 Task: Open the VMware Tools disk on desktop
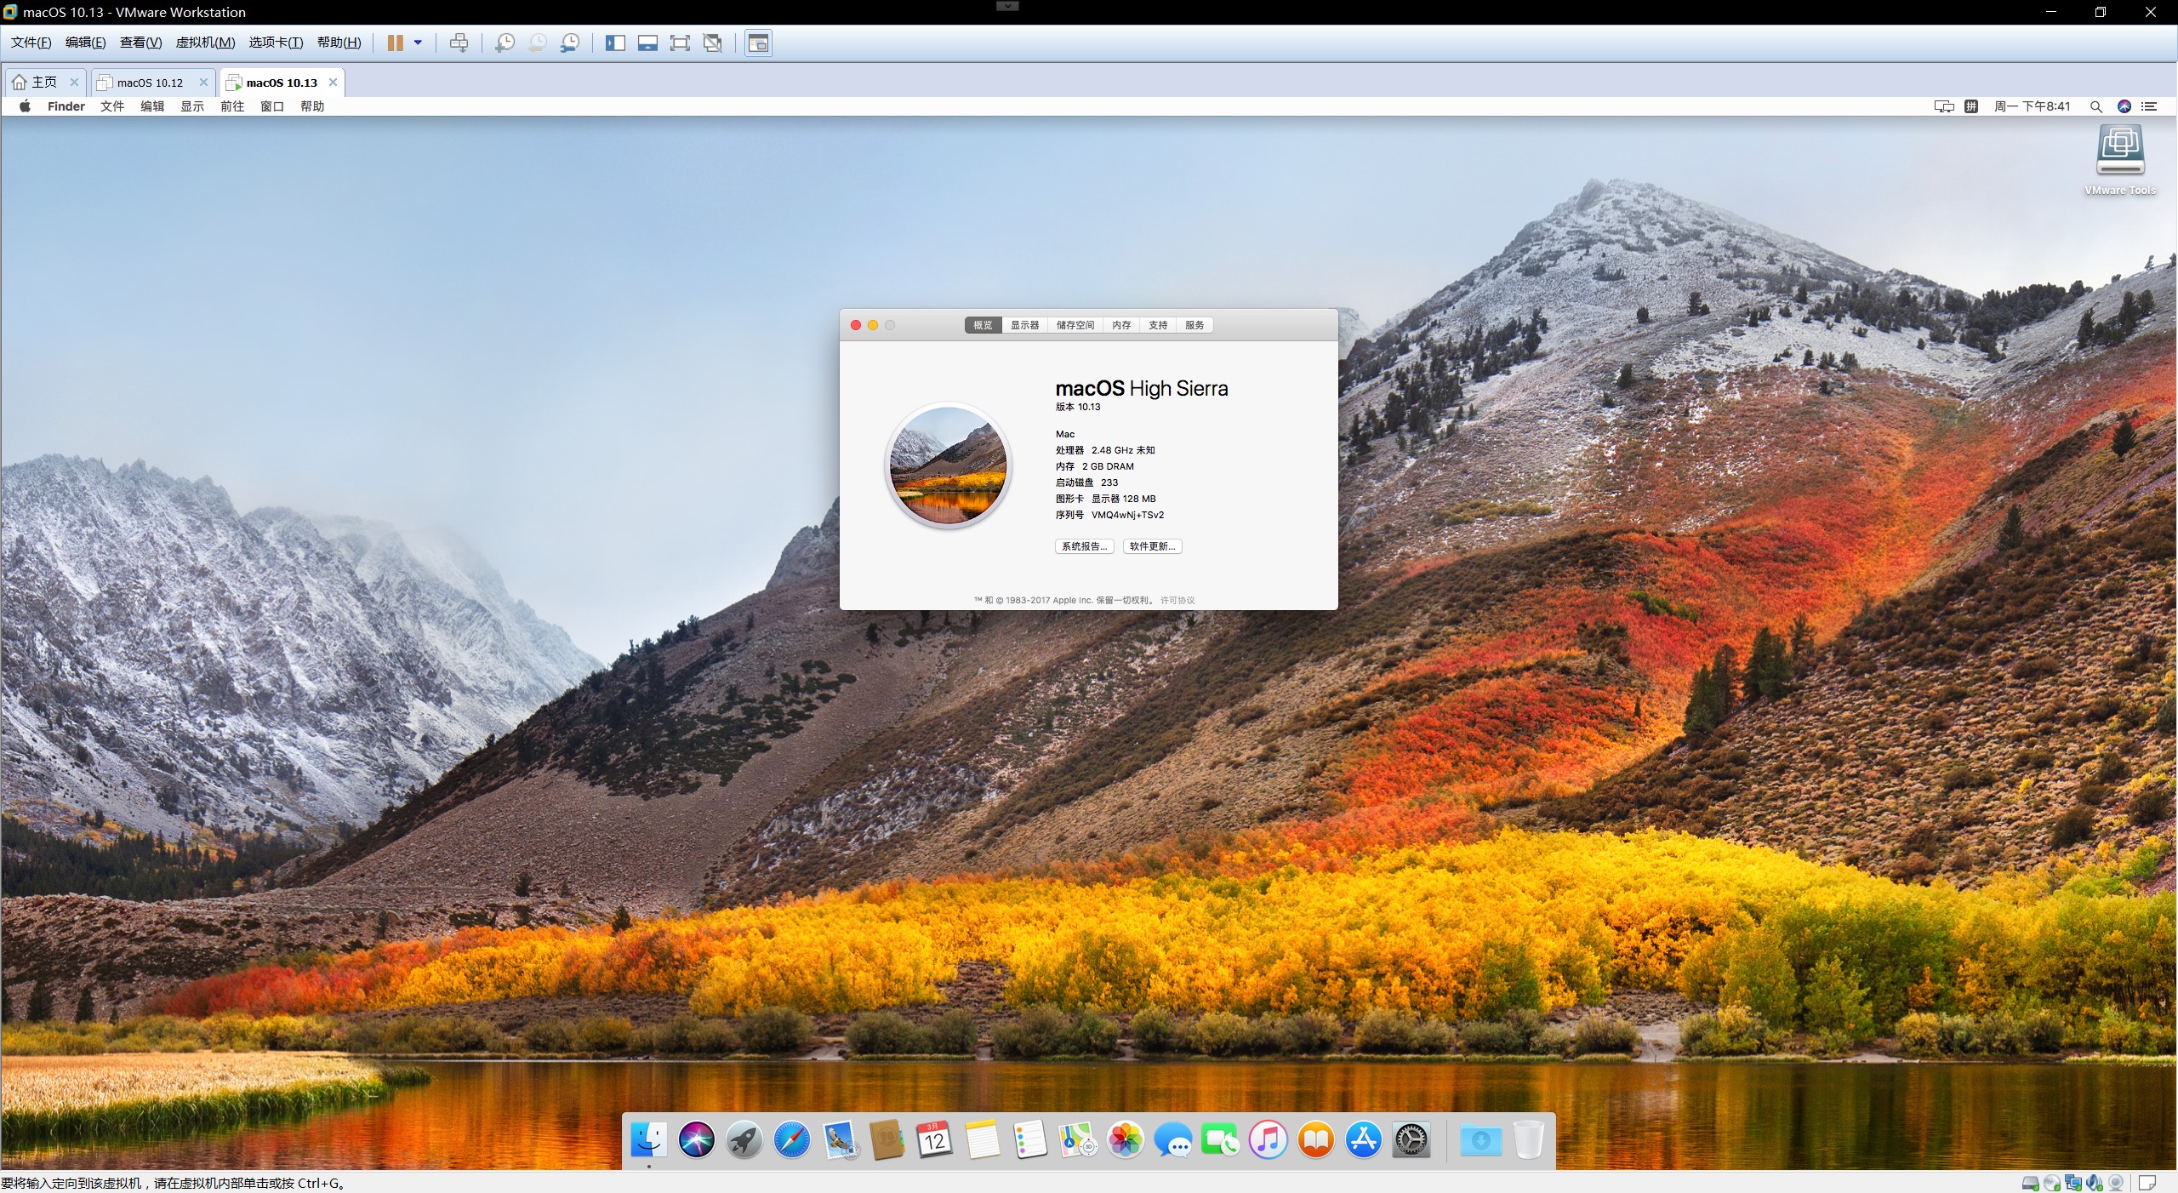[x=2120, y=161]
